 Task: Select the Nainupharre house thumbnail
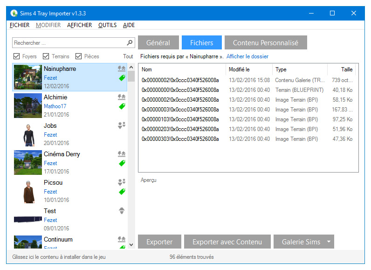tap(28, 77)
